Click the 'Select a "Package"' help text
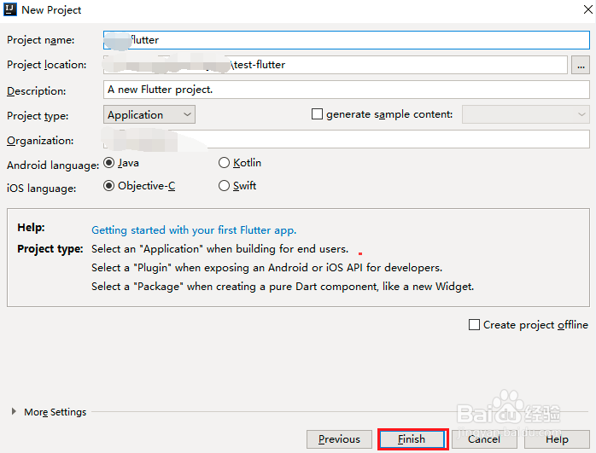 (x=283, y=287)
